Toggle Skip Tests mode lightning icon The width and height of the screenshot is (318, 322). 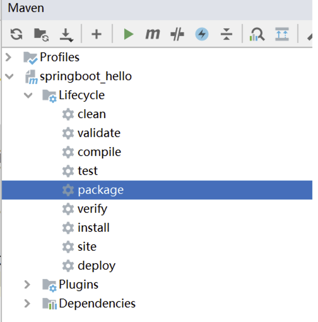(x=202, y=34)
